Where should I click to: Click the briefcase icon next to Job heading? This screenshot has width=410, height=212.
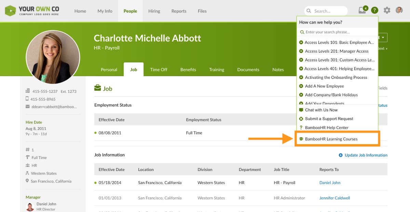pyautogui.click(x=98, y=88)
